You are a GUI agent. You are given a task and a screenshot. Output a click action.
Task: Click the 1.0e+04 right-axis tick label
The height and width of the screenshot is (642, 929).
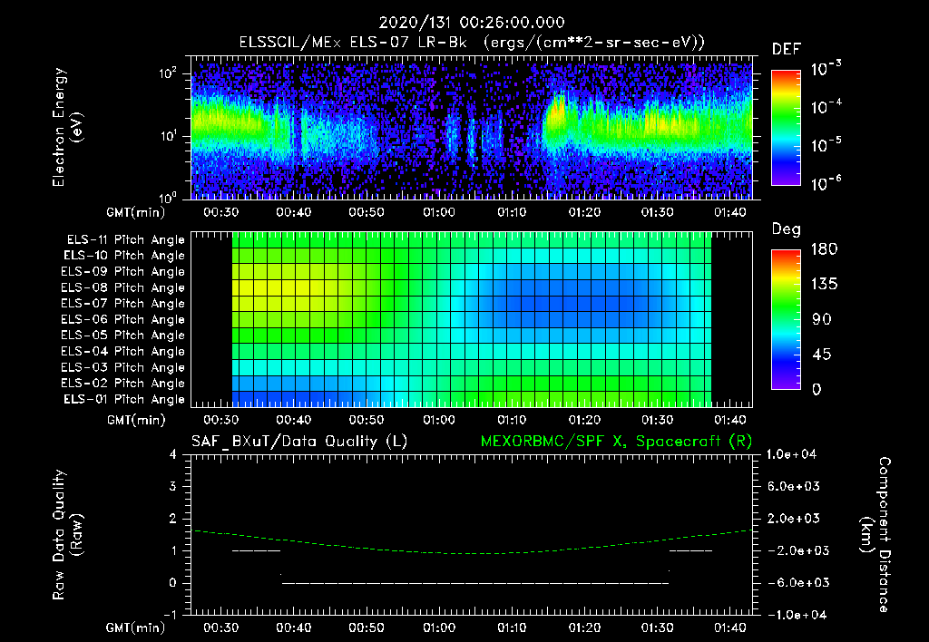pos(791,455)
